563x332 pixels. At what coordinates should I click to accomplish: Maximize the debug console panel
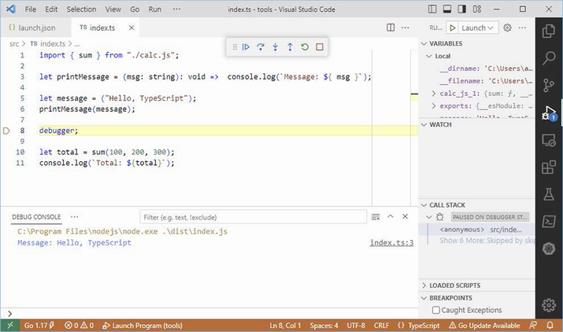(x=391, y=216)
